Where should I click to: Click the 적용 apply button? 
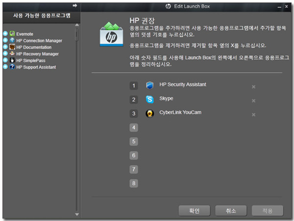coord(268,211)
